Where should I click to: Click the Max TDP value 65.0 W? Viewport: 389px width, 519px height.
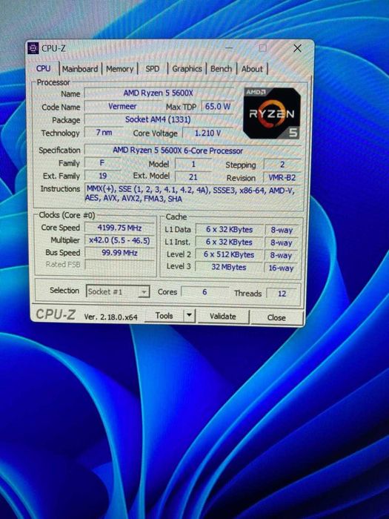(218, 107)
